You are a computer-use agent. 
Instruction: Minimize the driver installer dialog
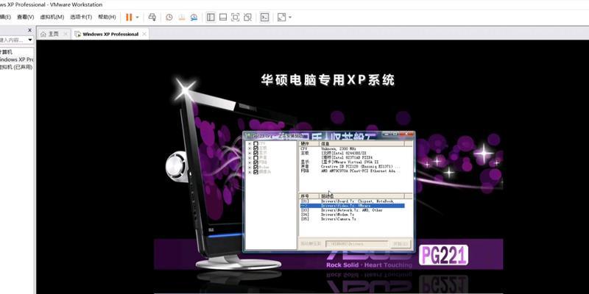[388, 135]
